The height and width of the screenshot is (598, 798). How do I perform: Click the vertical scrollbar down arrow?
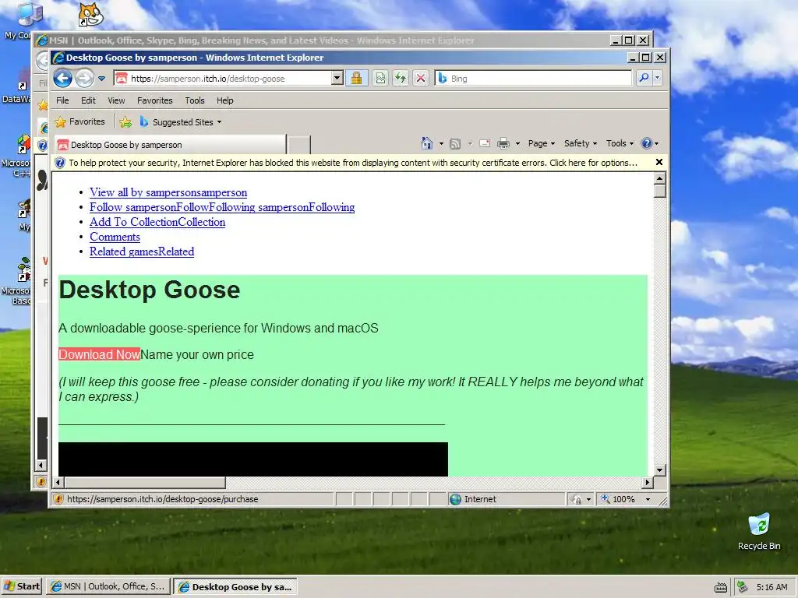pyautogui.click(x=659, y=470)
